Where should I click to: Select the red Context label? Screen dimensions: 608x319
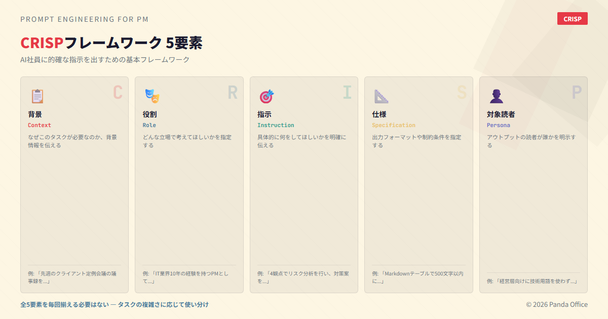point(40,125)
